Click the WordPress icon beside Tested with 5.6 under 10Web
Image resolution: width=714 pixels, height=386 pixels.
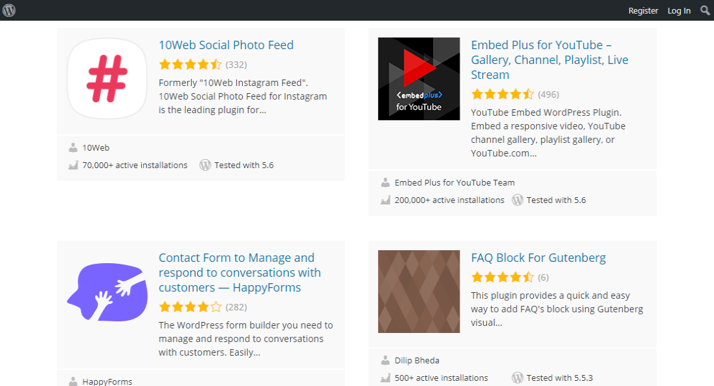205,165
